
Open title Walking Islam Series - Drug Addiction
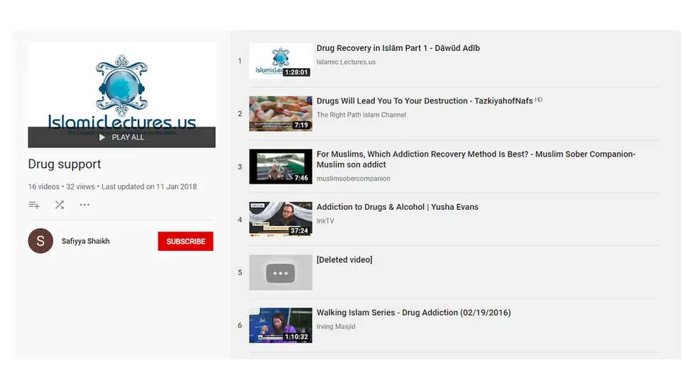414,312
